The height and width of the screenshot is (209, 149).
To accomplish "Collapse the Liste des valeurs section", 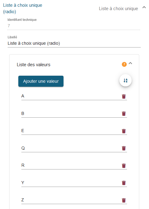I will (130, 63).
